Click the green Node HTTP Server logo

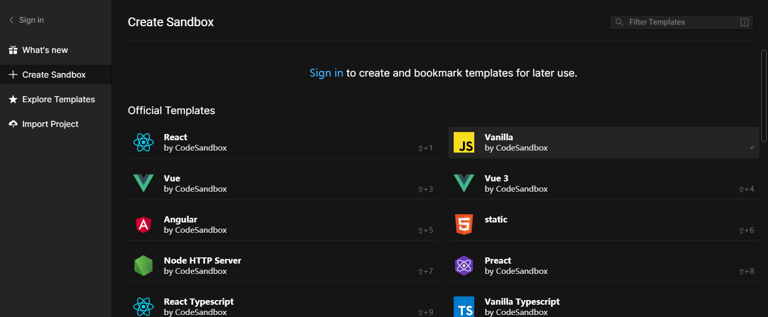144,266
